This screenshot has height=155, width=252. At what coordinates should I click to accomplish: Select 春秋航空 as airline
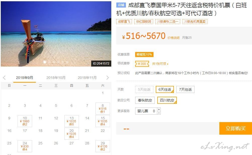pos(145,100)
